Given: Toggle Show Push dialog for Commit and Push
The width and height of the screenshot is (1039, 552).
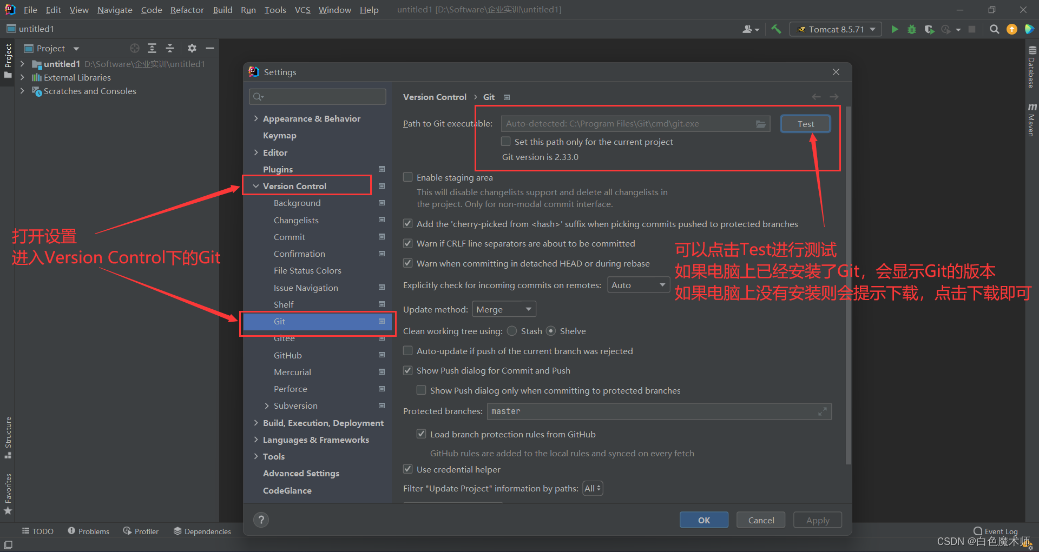Looking at the screenshot, I should coord(408,371).
